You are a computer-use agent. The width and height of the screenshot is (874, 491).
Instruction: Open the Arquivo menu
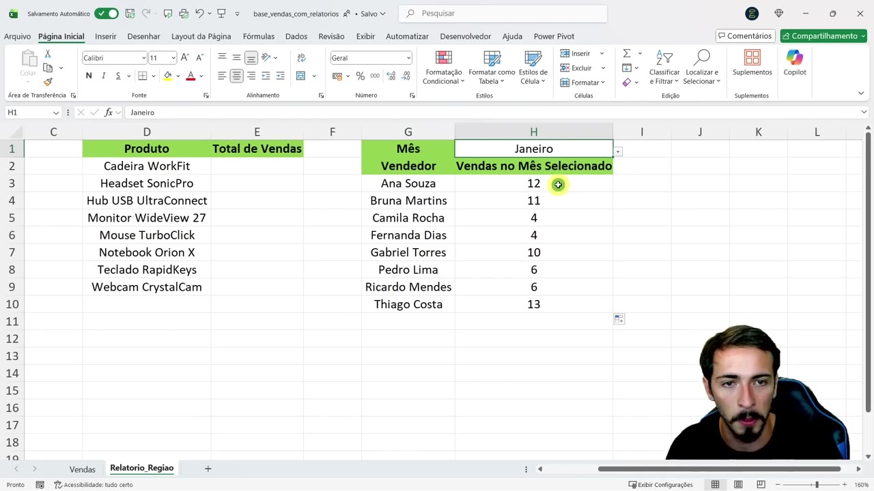coord(17,36)
